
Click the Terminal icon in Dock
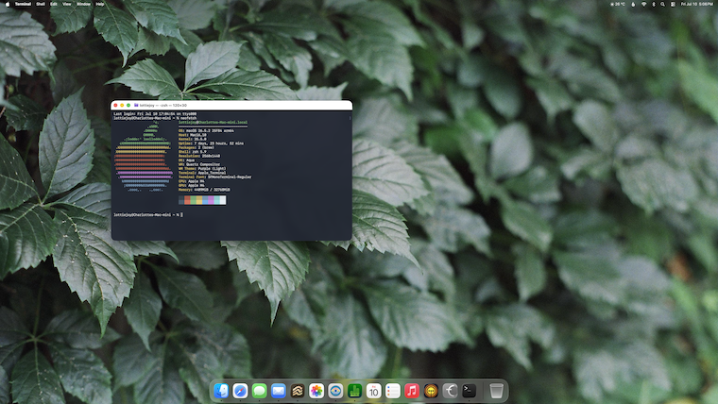coord(469,391)
